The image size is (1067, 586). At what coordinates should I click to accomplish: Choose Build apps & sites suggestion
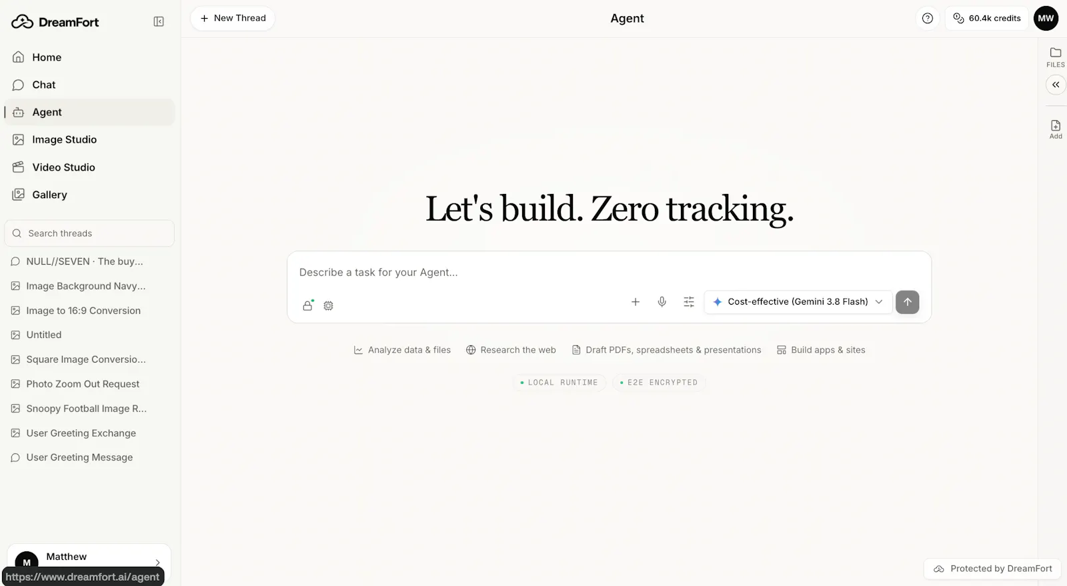pos(821,350)
